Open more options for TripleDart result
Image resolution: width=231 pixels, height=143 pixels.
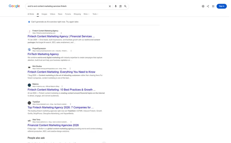(70, 104)
